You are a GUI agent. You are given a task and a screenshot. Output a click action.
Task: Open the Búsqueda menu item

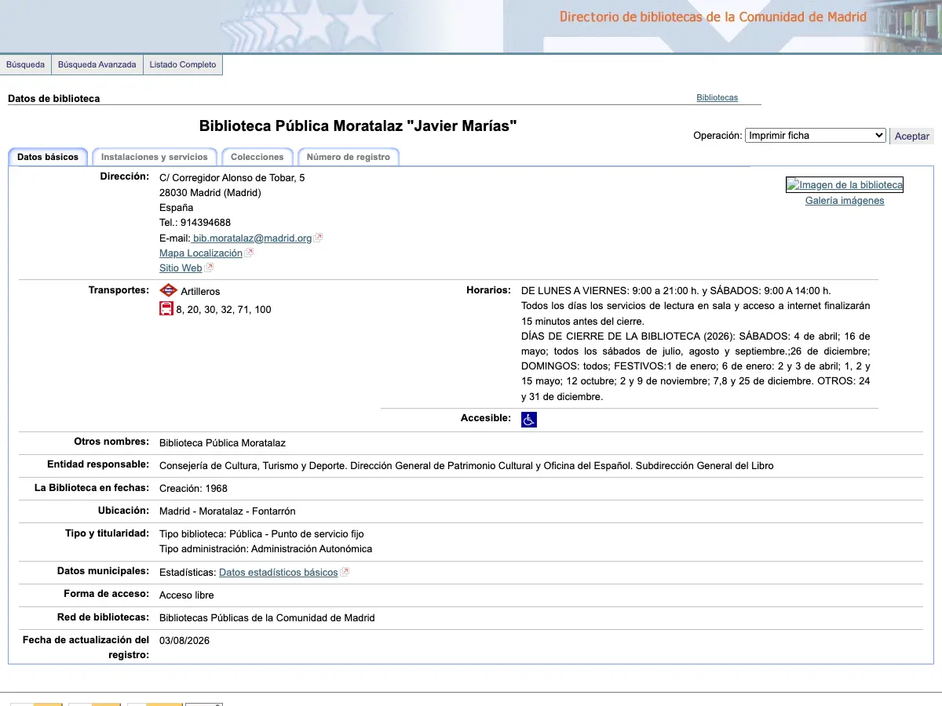point(26,64)
